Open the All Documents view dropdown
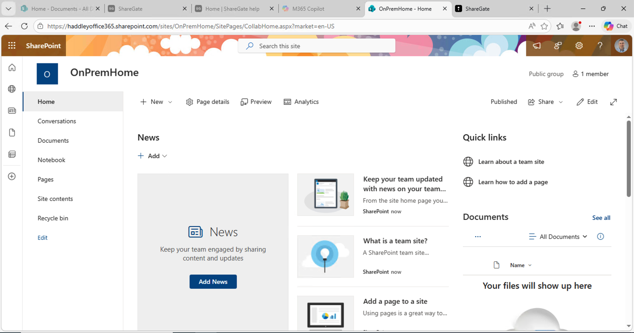Image resolution: width=634 pixels, height=333 pixels. pyautogui.click(x=558, y=237)
